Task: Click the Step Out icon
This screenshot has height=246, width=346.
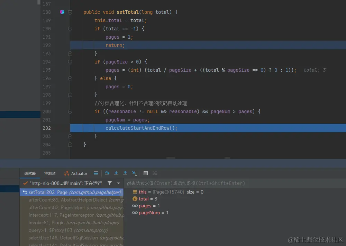Action: 125,174
